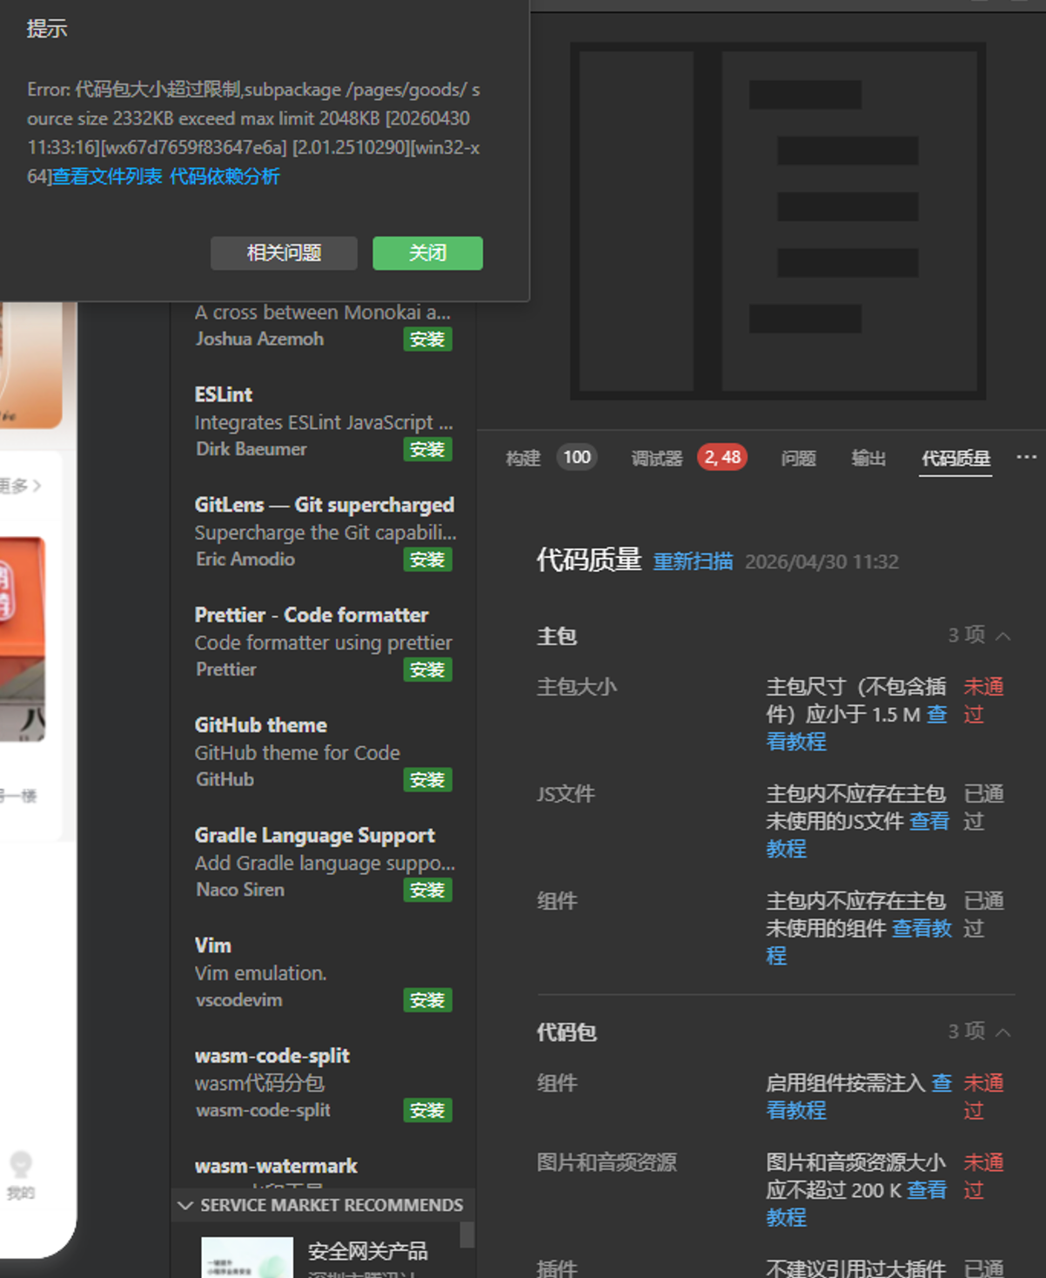The width and height of the screenshot is (1046, 1278).
Task: Open 安全网关产品 service recommendation
Action: [367, 1252]
